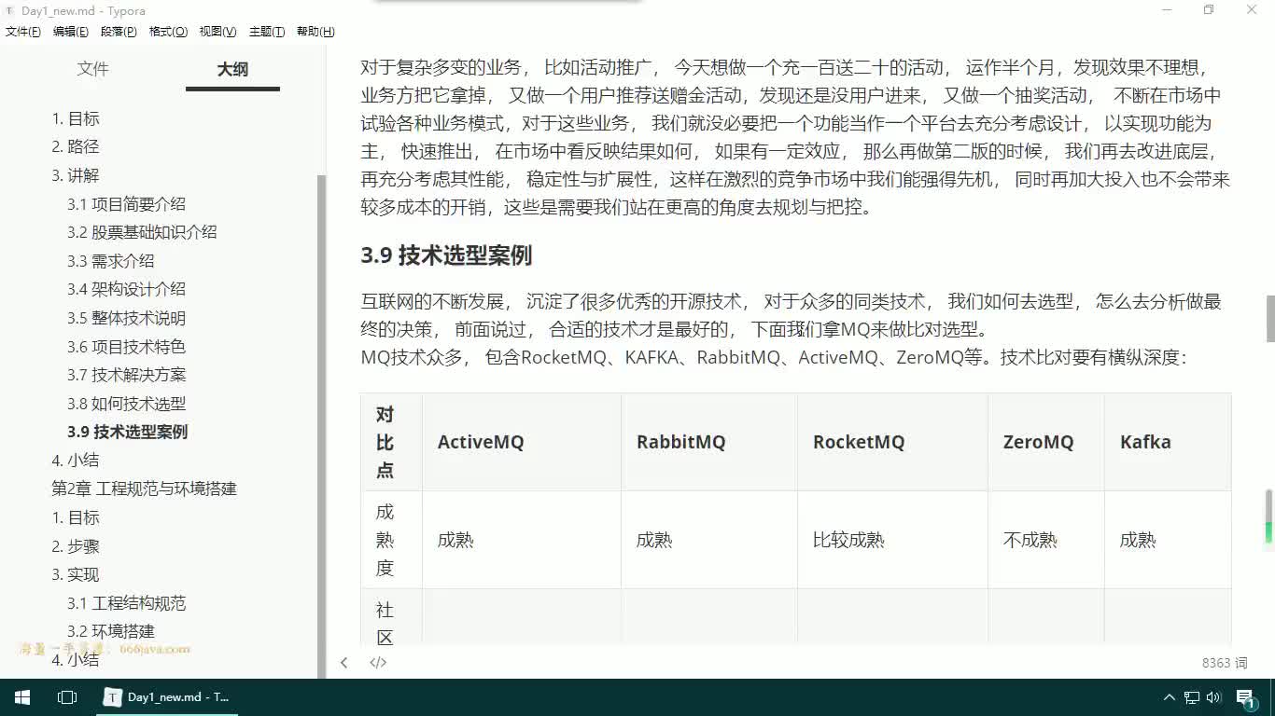Go to 3.6 项目技术特色 in outline

click(126, 347)
